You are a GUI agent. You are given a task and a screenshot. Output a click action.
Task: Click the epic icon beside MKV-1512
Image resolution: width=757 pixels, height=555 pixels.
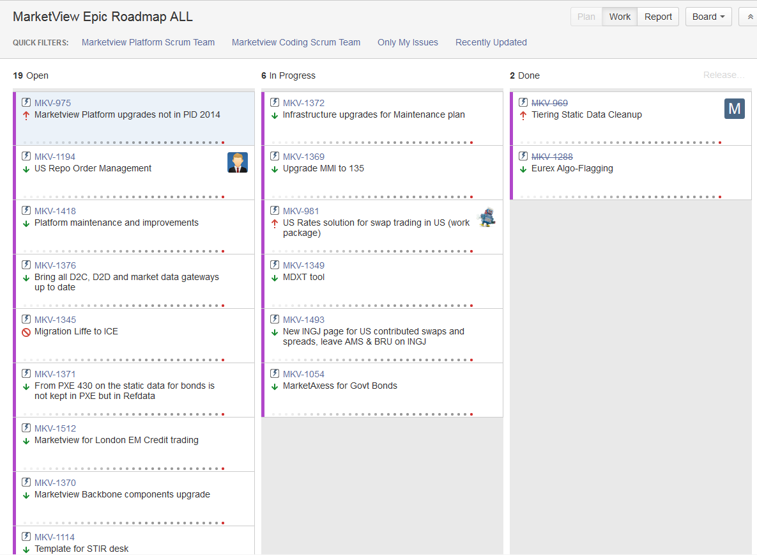pyautogui.click(x=26, y=428)
